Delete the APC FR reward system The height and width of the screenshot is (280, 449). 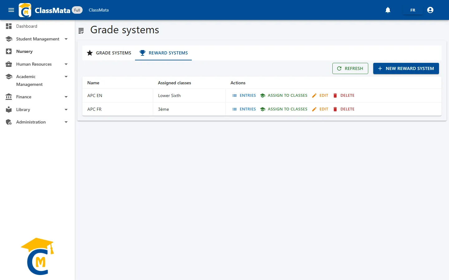[344, 109]
